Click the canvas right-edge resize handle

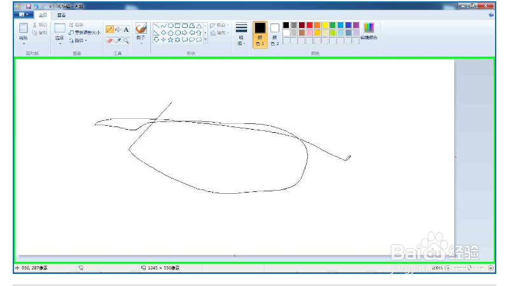tap(455, 157)
